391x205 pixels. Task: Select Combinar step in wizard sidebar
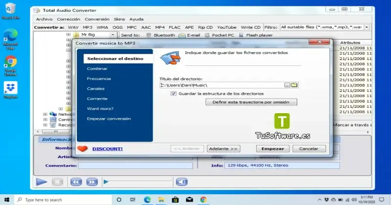[x=97, y=68]
